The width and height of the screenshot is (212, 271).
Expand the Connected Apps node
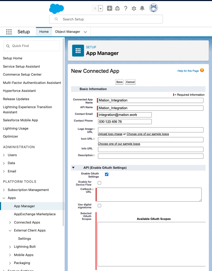[10, 222]
